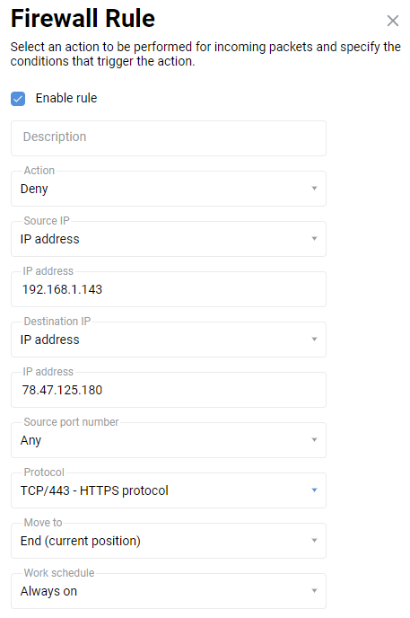
Task: Open the Source IP dropdown
Action: pos(169,239)
